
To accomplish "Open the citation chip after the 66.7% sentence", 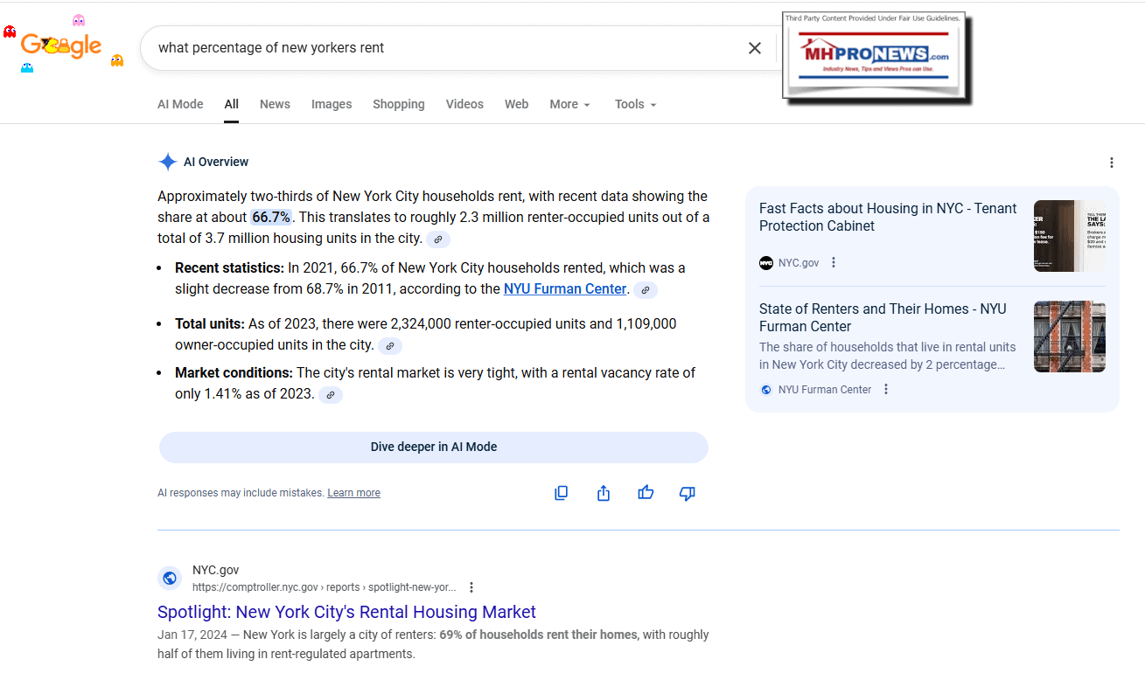I will pyautogui.click(x=437, y=239).
